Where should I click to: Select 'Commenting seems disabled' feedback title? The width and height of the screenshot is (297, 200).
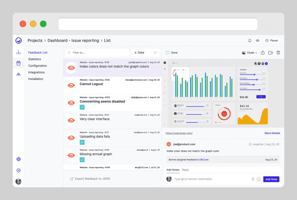pyautogui.click(x=102, y=102)
